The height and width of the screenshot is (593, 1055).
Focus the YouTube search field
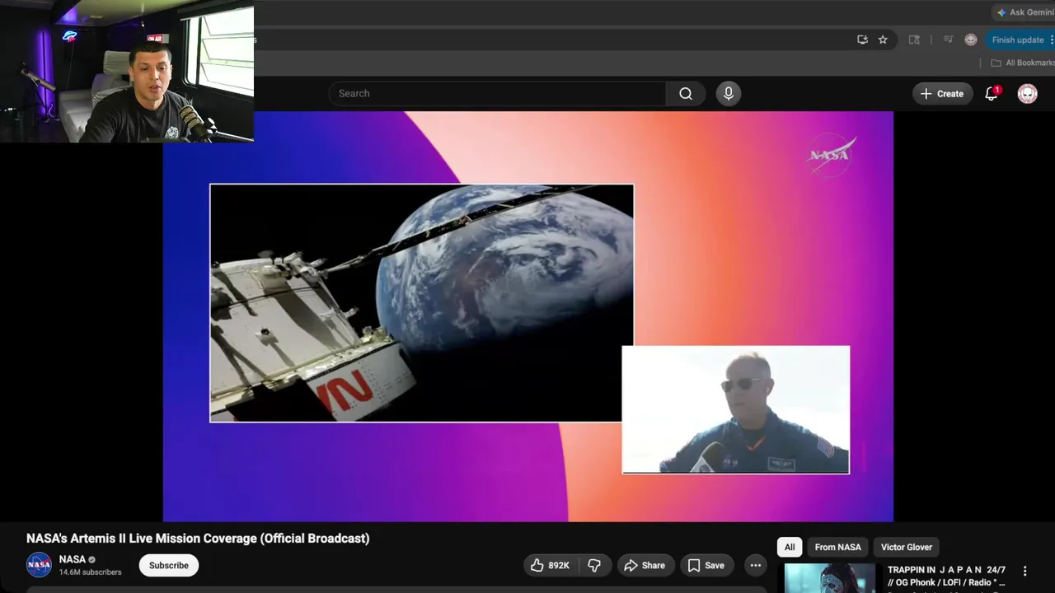click(497, 94)
